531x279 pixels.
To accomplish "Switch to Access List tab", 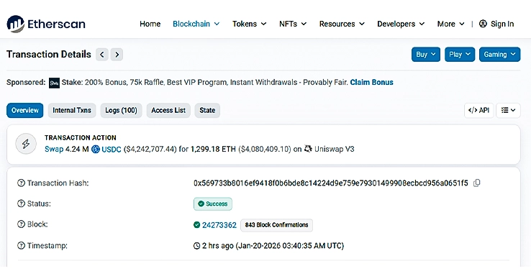I will click(x=168, y=111).
